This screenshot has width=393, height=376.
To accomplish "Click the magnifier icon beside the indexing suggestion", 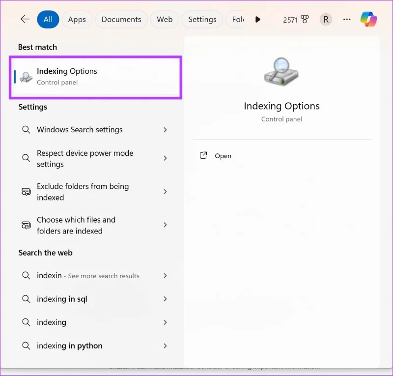I will click(x=26, y=322).
